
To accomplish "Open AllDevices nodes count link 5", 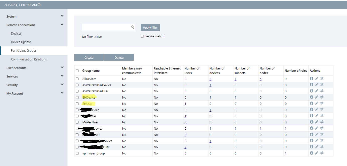I will point(260,79).
